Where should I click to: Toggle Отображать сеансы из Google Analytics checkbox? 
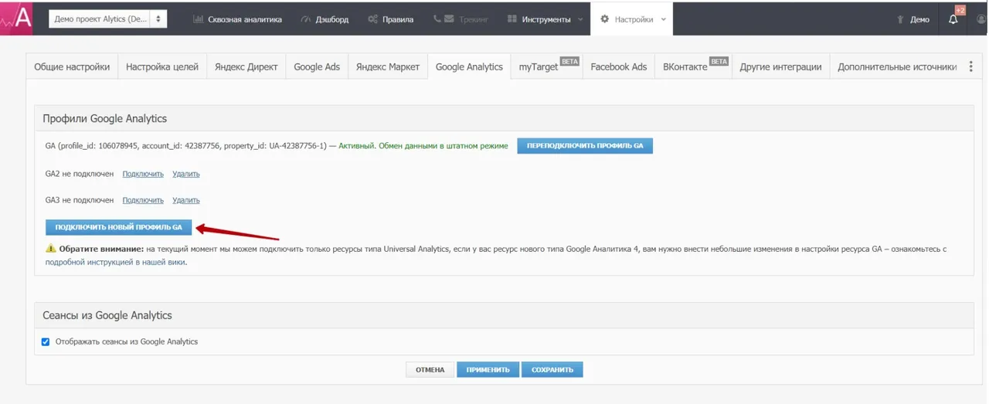point(46,341)
